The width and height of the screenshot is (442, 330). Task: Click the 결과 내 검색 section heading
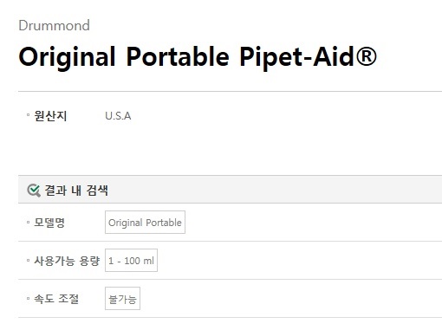pos(76,191)
